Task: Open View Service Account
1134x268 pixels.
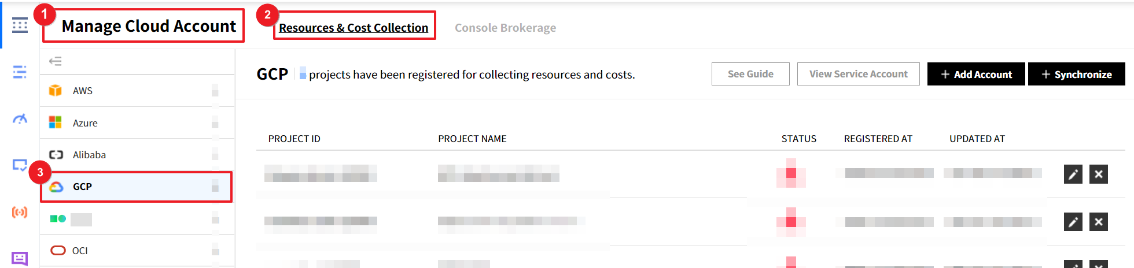Action: (x=858, y=74)
